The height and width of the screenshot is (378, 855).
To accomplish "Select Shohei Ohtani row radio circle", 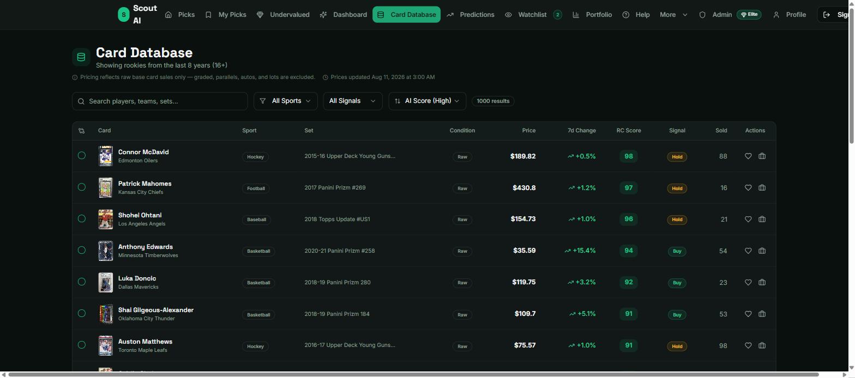I will 82,219.
